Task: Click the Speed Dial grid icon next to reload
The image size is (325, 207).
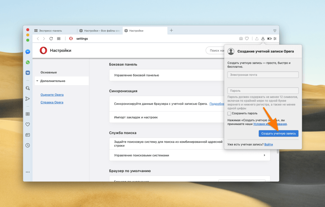Action: tap(59, 38)
